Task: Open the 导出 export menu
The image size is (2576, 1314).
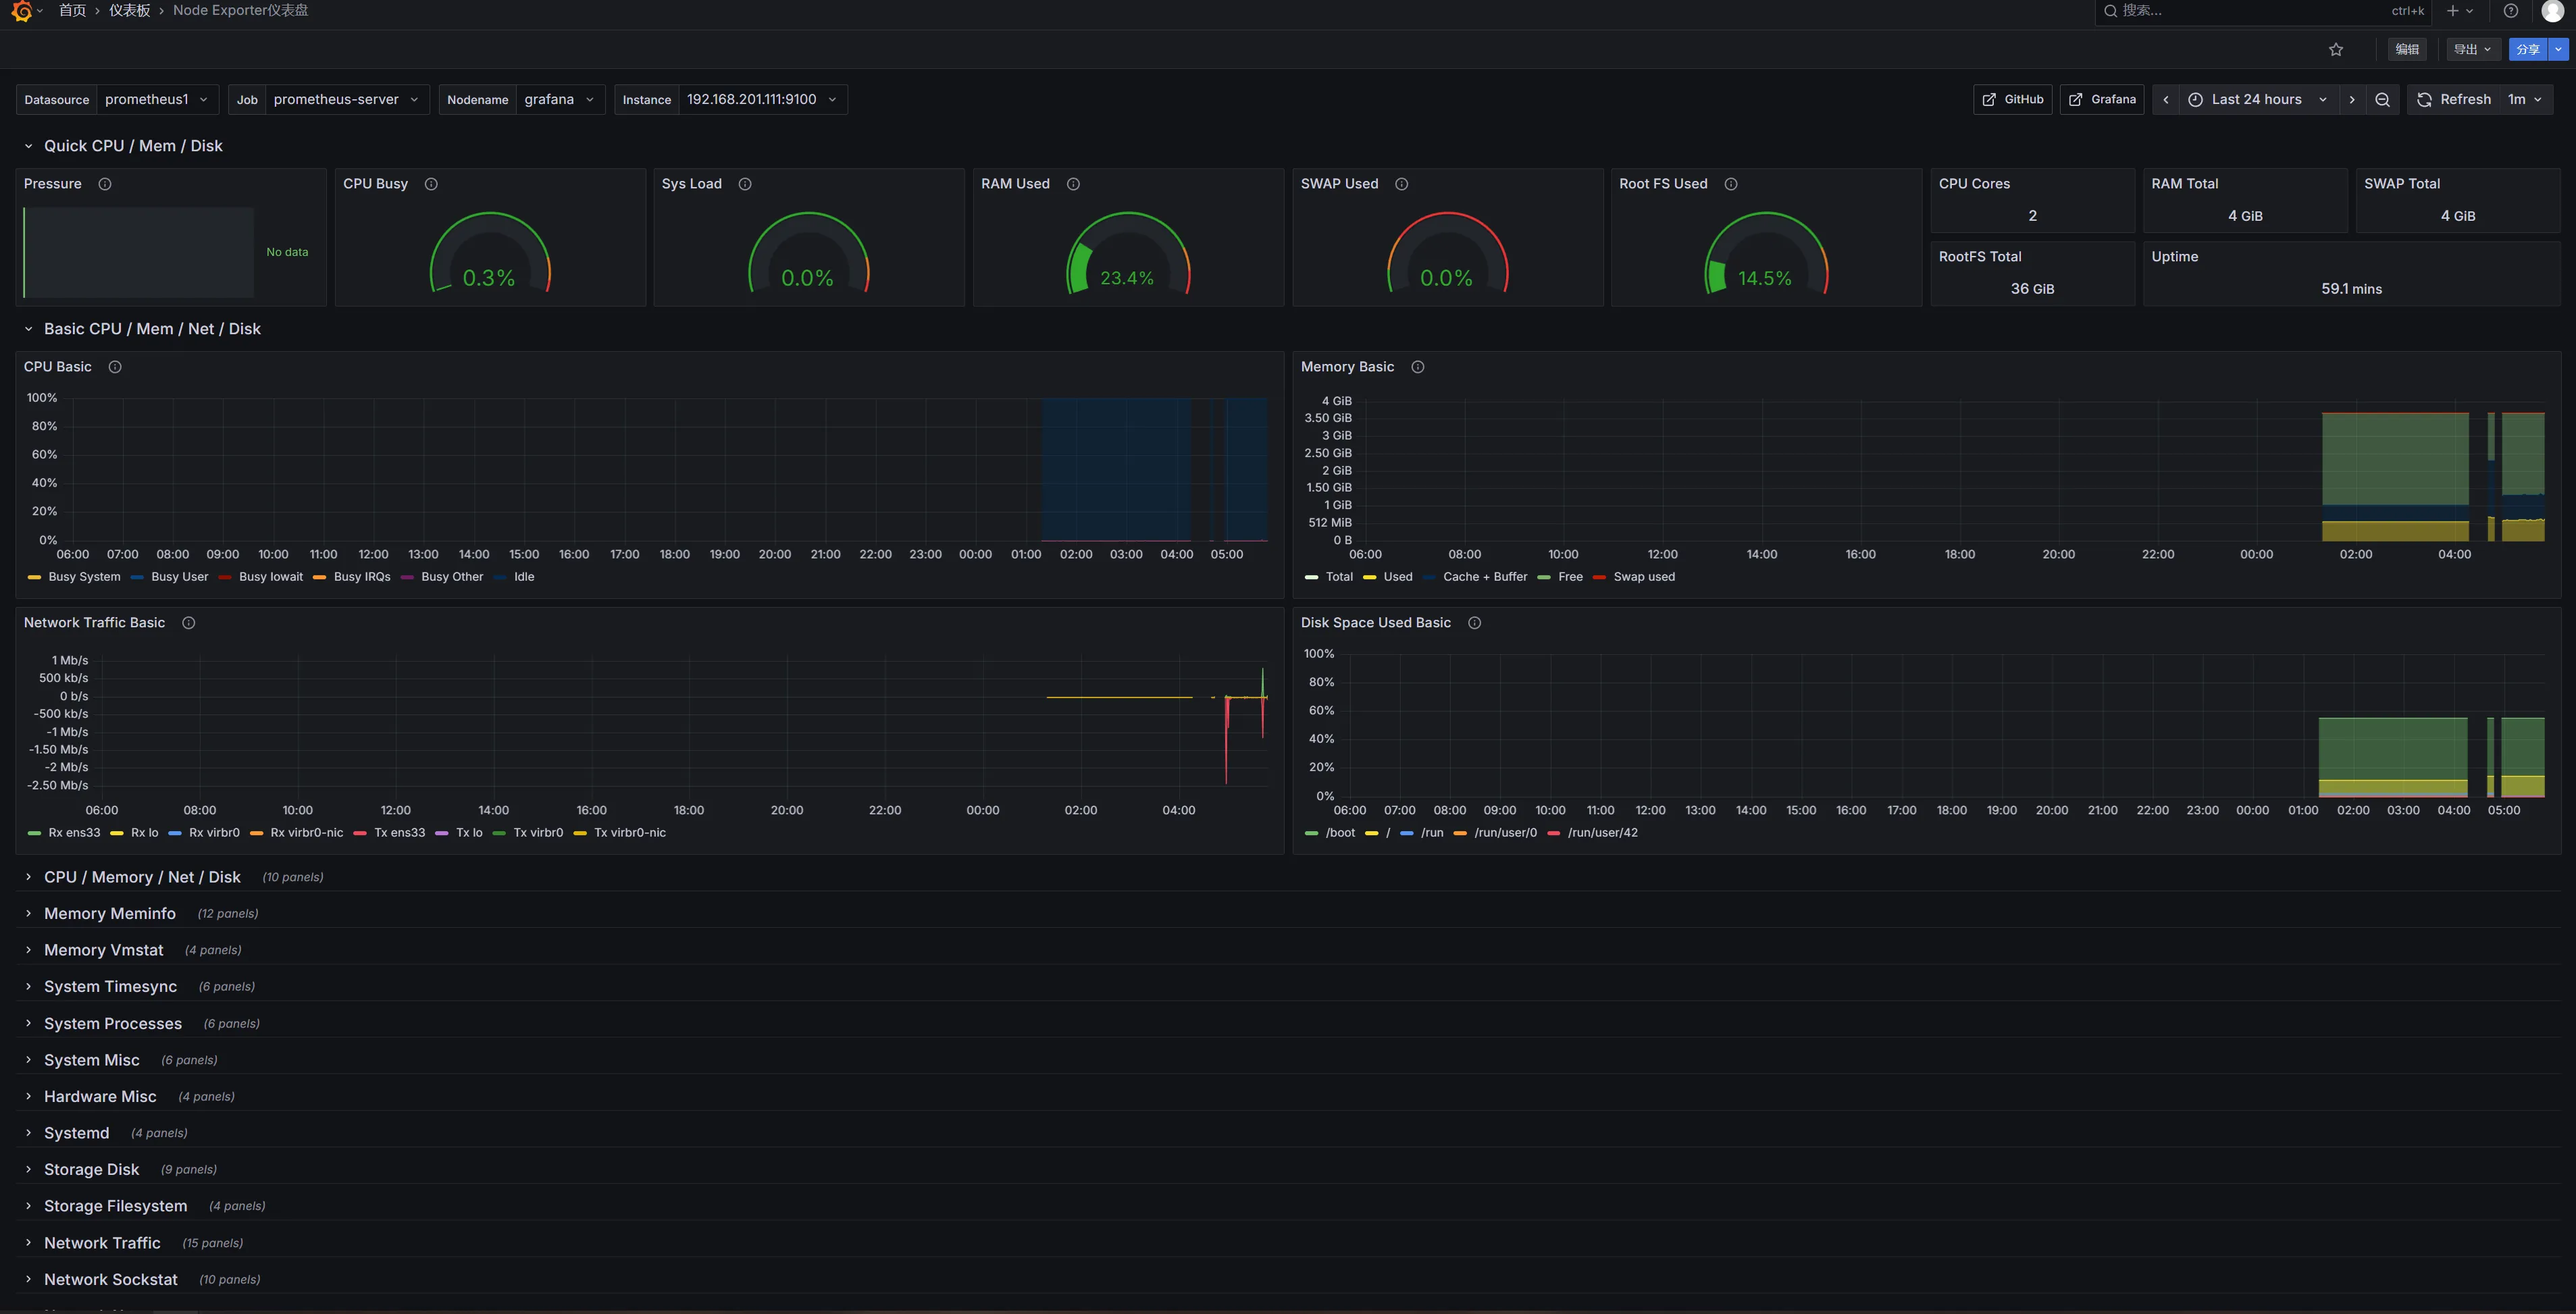Action: [2472, 50]
